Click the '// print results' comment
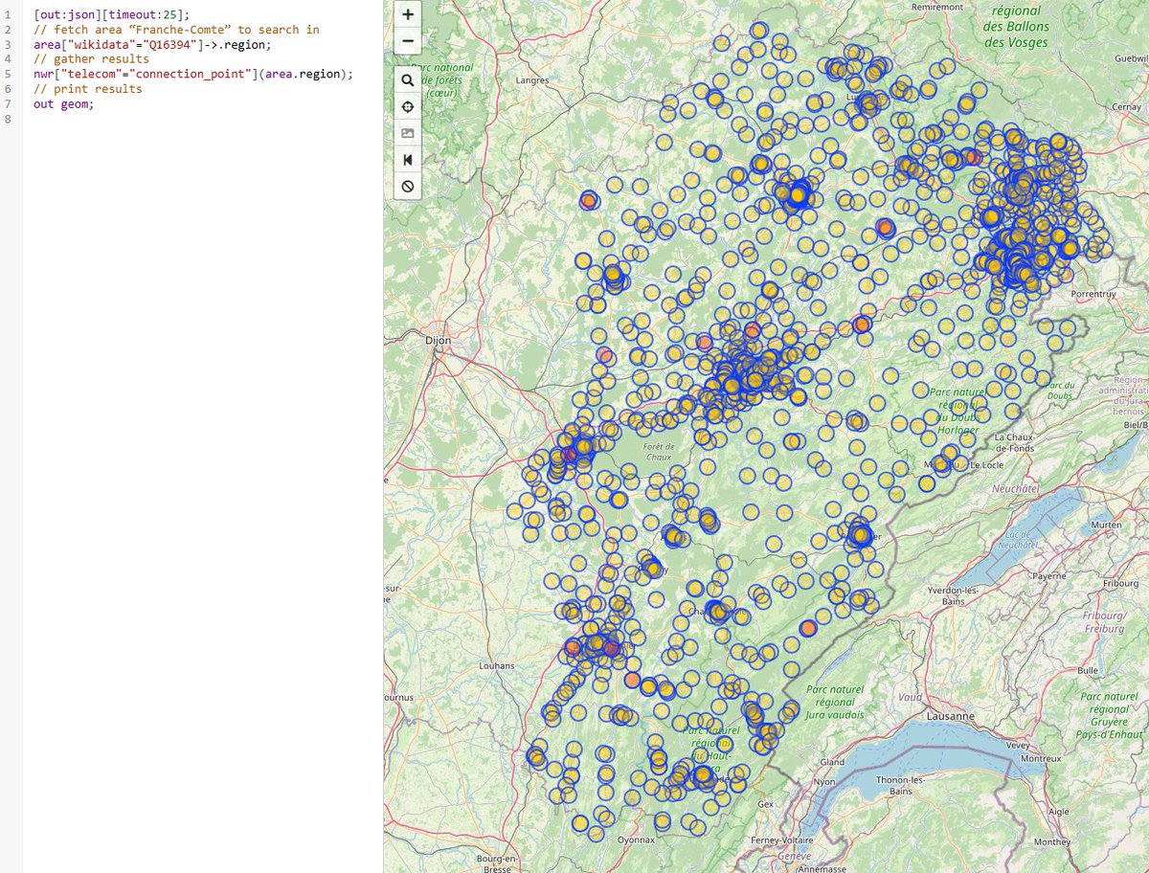The height and width of the screenshot is (873, 1149). pyautogui.click(x=87, y=89)
